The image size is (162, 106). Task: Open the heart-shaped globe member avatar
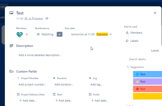coord(19,35)
